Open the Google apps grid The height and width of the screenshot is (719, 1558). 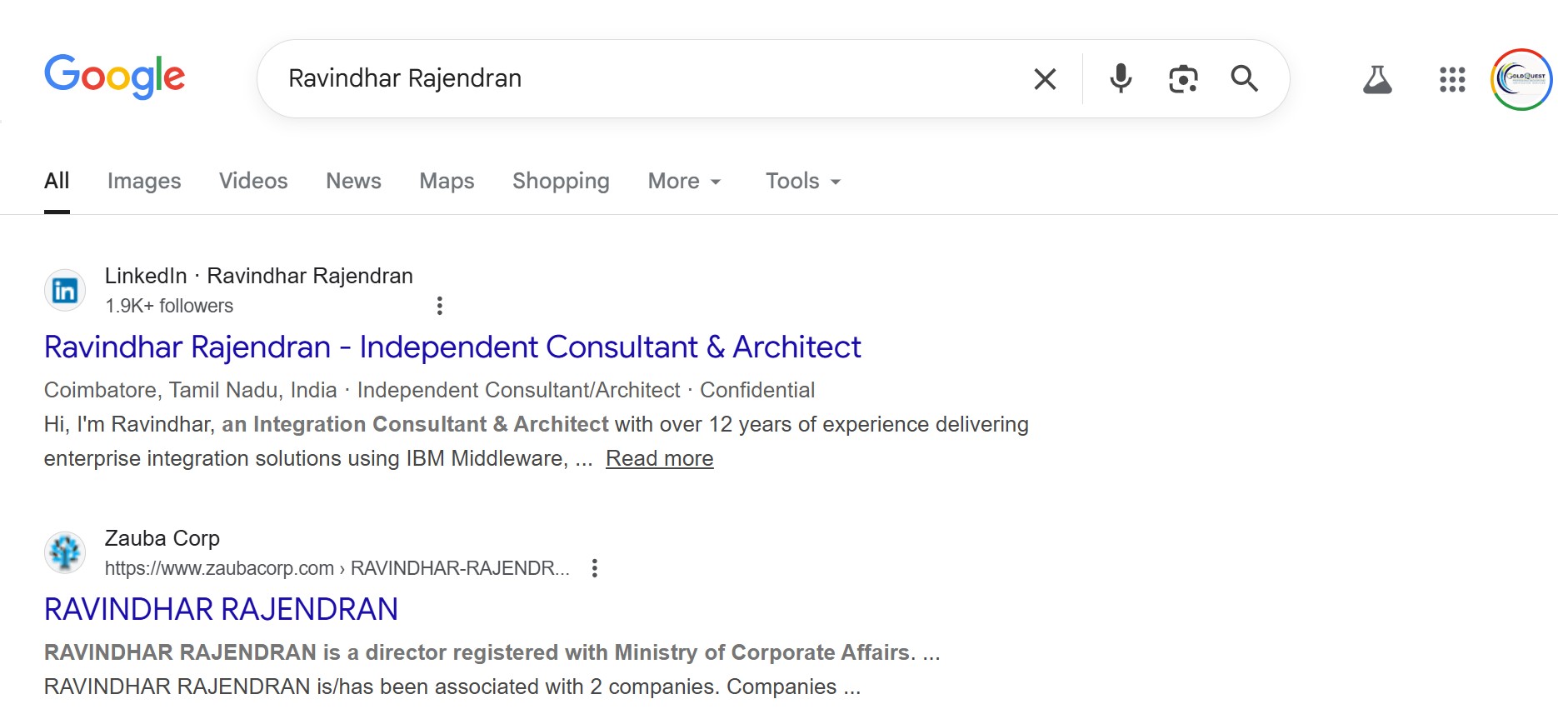click(x=1451, y=80)
